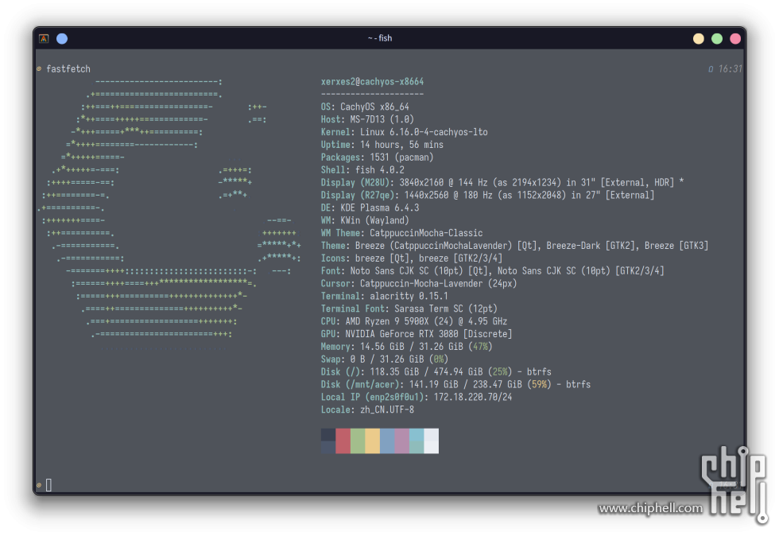Click the mauve purple palette swatch
Screen dimensions: 779x536
click(402, 441)
